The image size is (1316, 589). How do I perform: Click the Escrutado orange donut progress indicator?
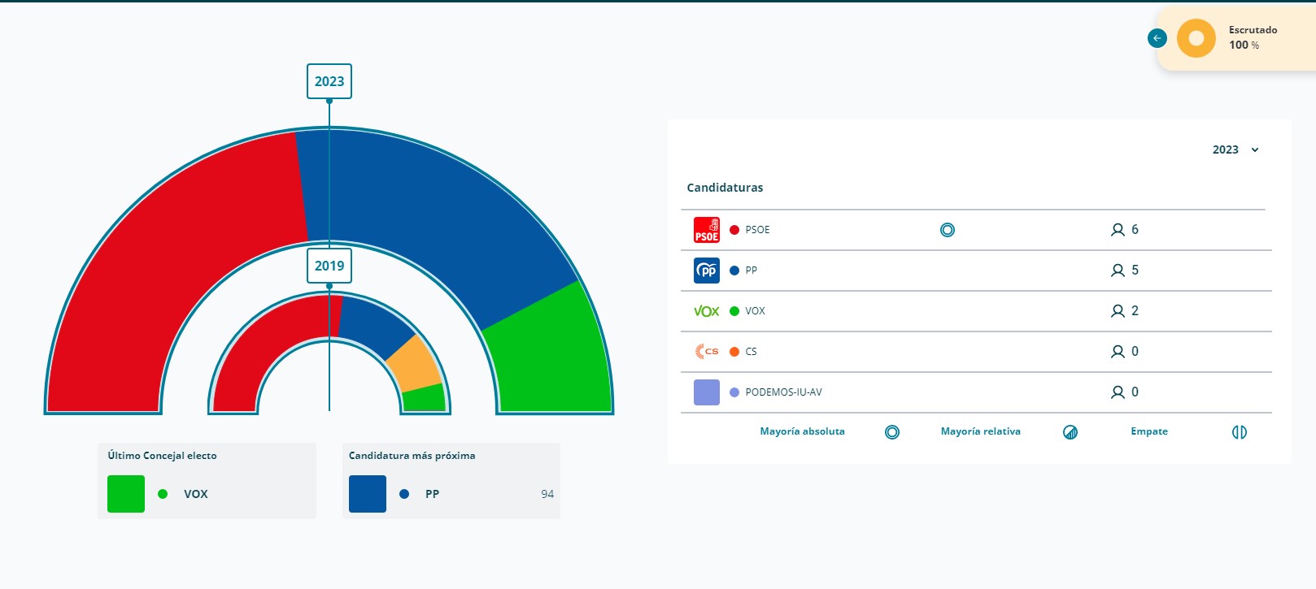pyautogui.click(x=1196, y=38)
